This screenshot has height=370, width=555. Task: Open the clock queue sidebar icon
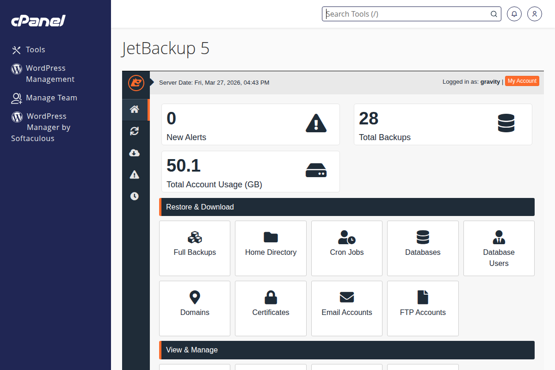point(135,196)
